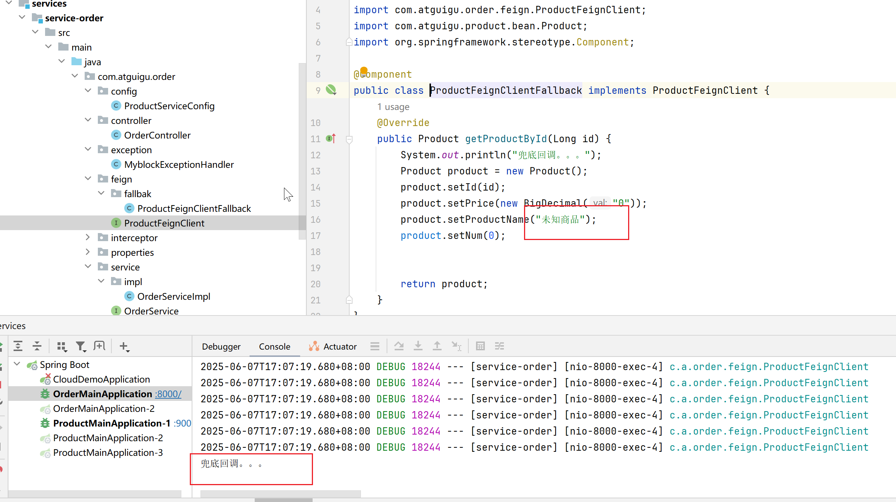Open the :8000/ link of OrderMainApplication
The height and width of the screenshot is (502, 896).
pyautogui.click(x=168, y=394)
